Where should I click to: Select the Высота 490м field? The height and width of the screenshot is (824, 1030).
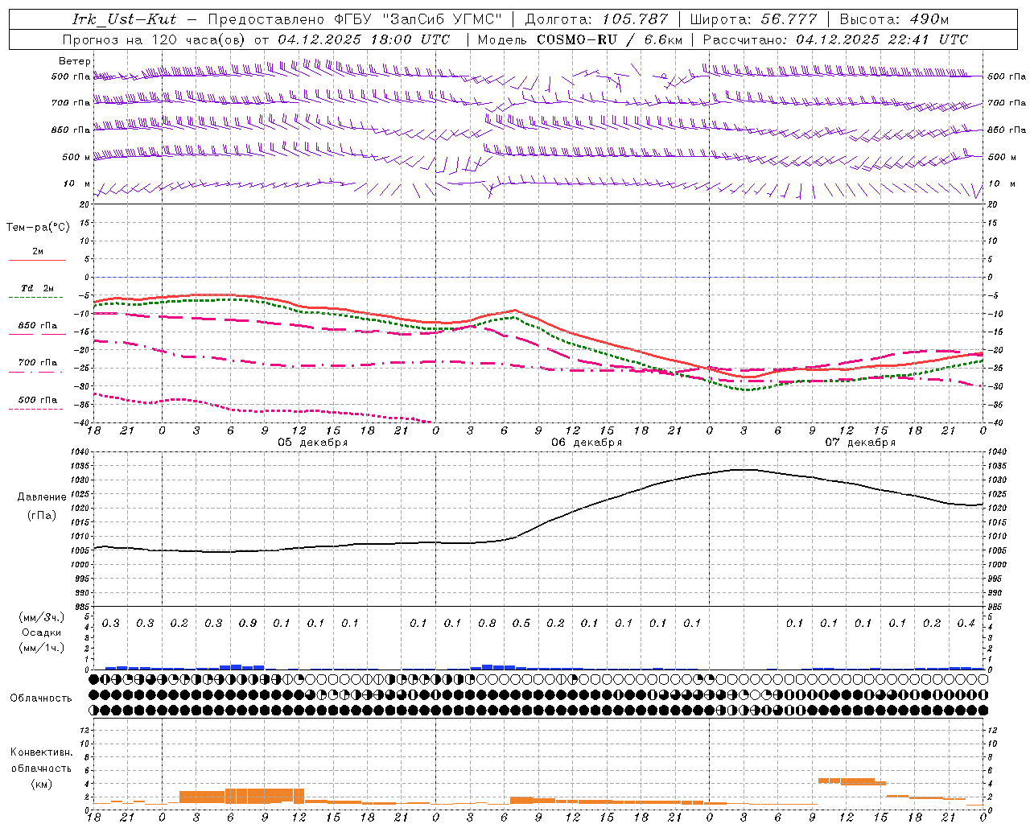894,19
